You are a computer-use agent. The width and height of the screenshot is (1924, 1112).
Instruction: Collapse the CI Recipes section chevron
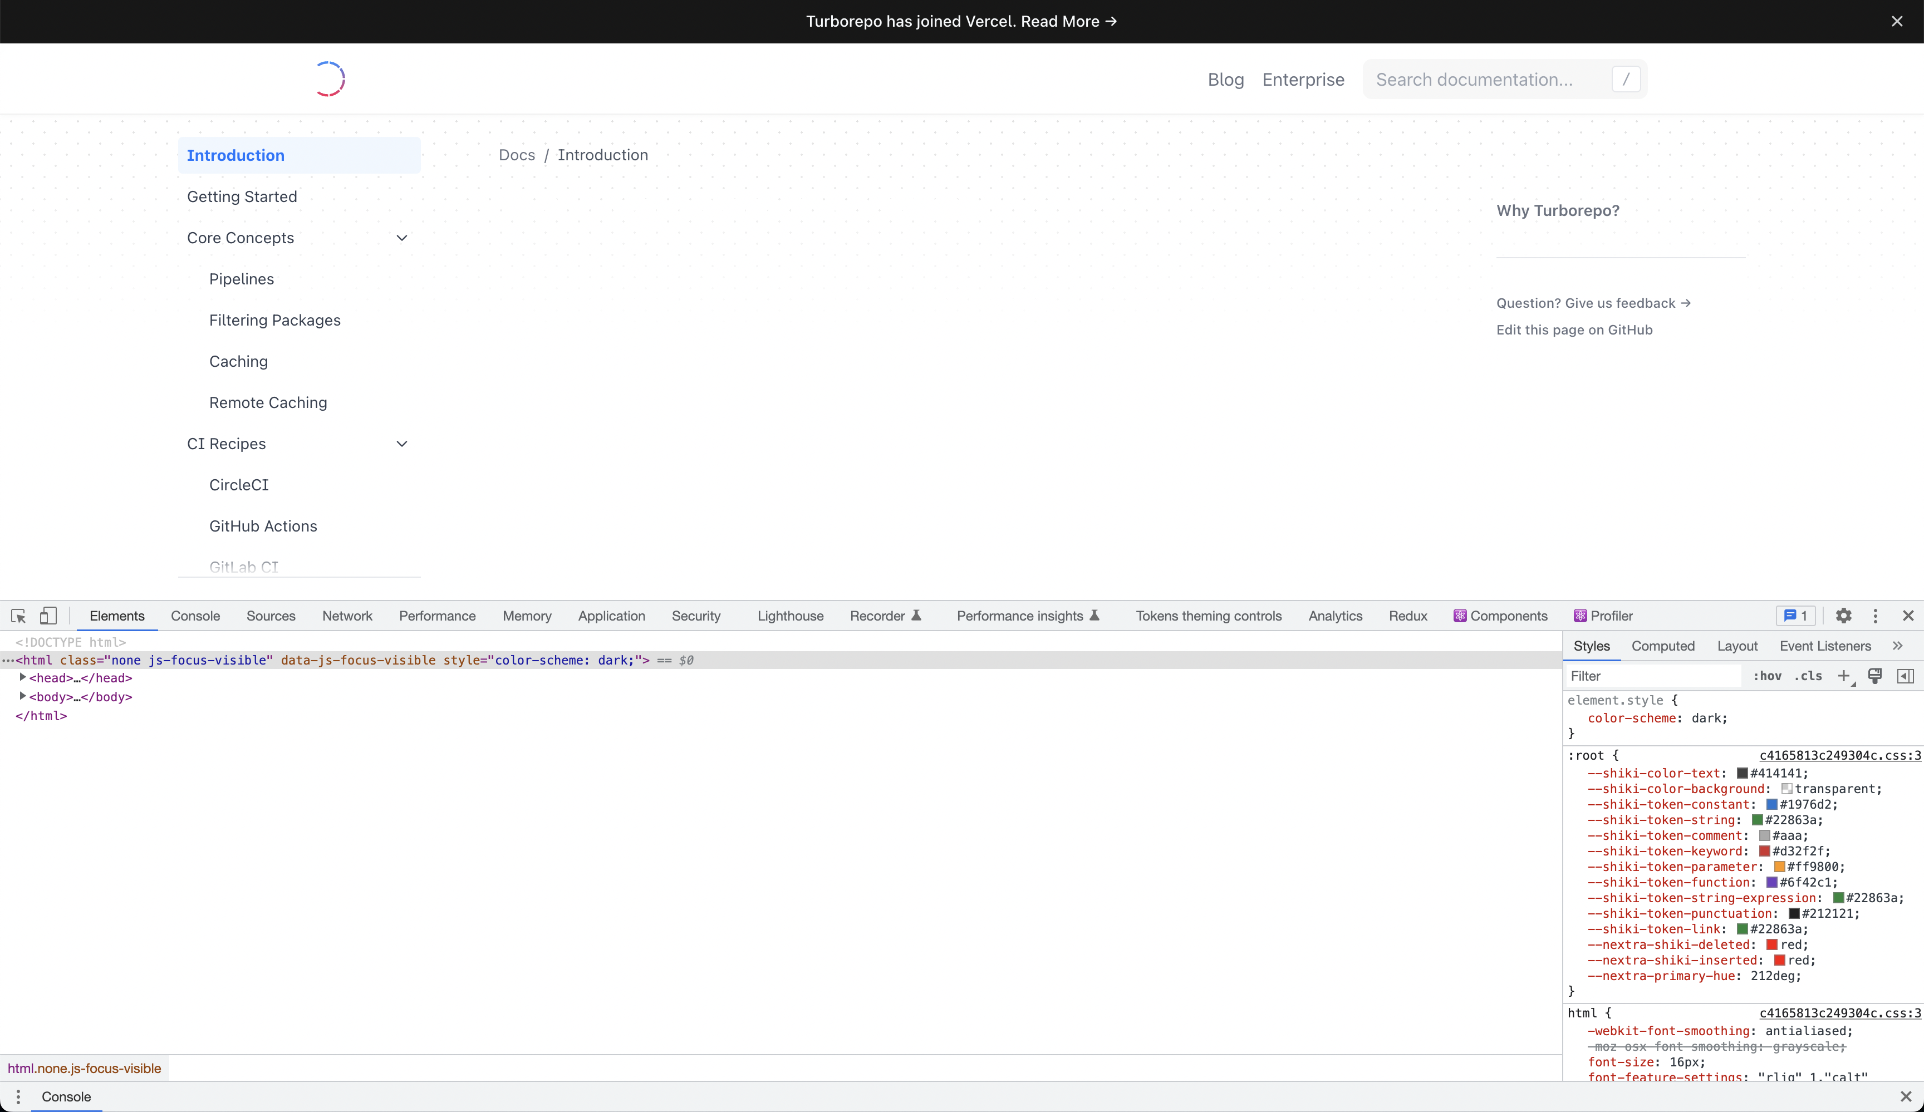(401, 444)
